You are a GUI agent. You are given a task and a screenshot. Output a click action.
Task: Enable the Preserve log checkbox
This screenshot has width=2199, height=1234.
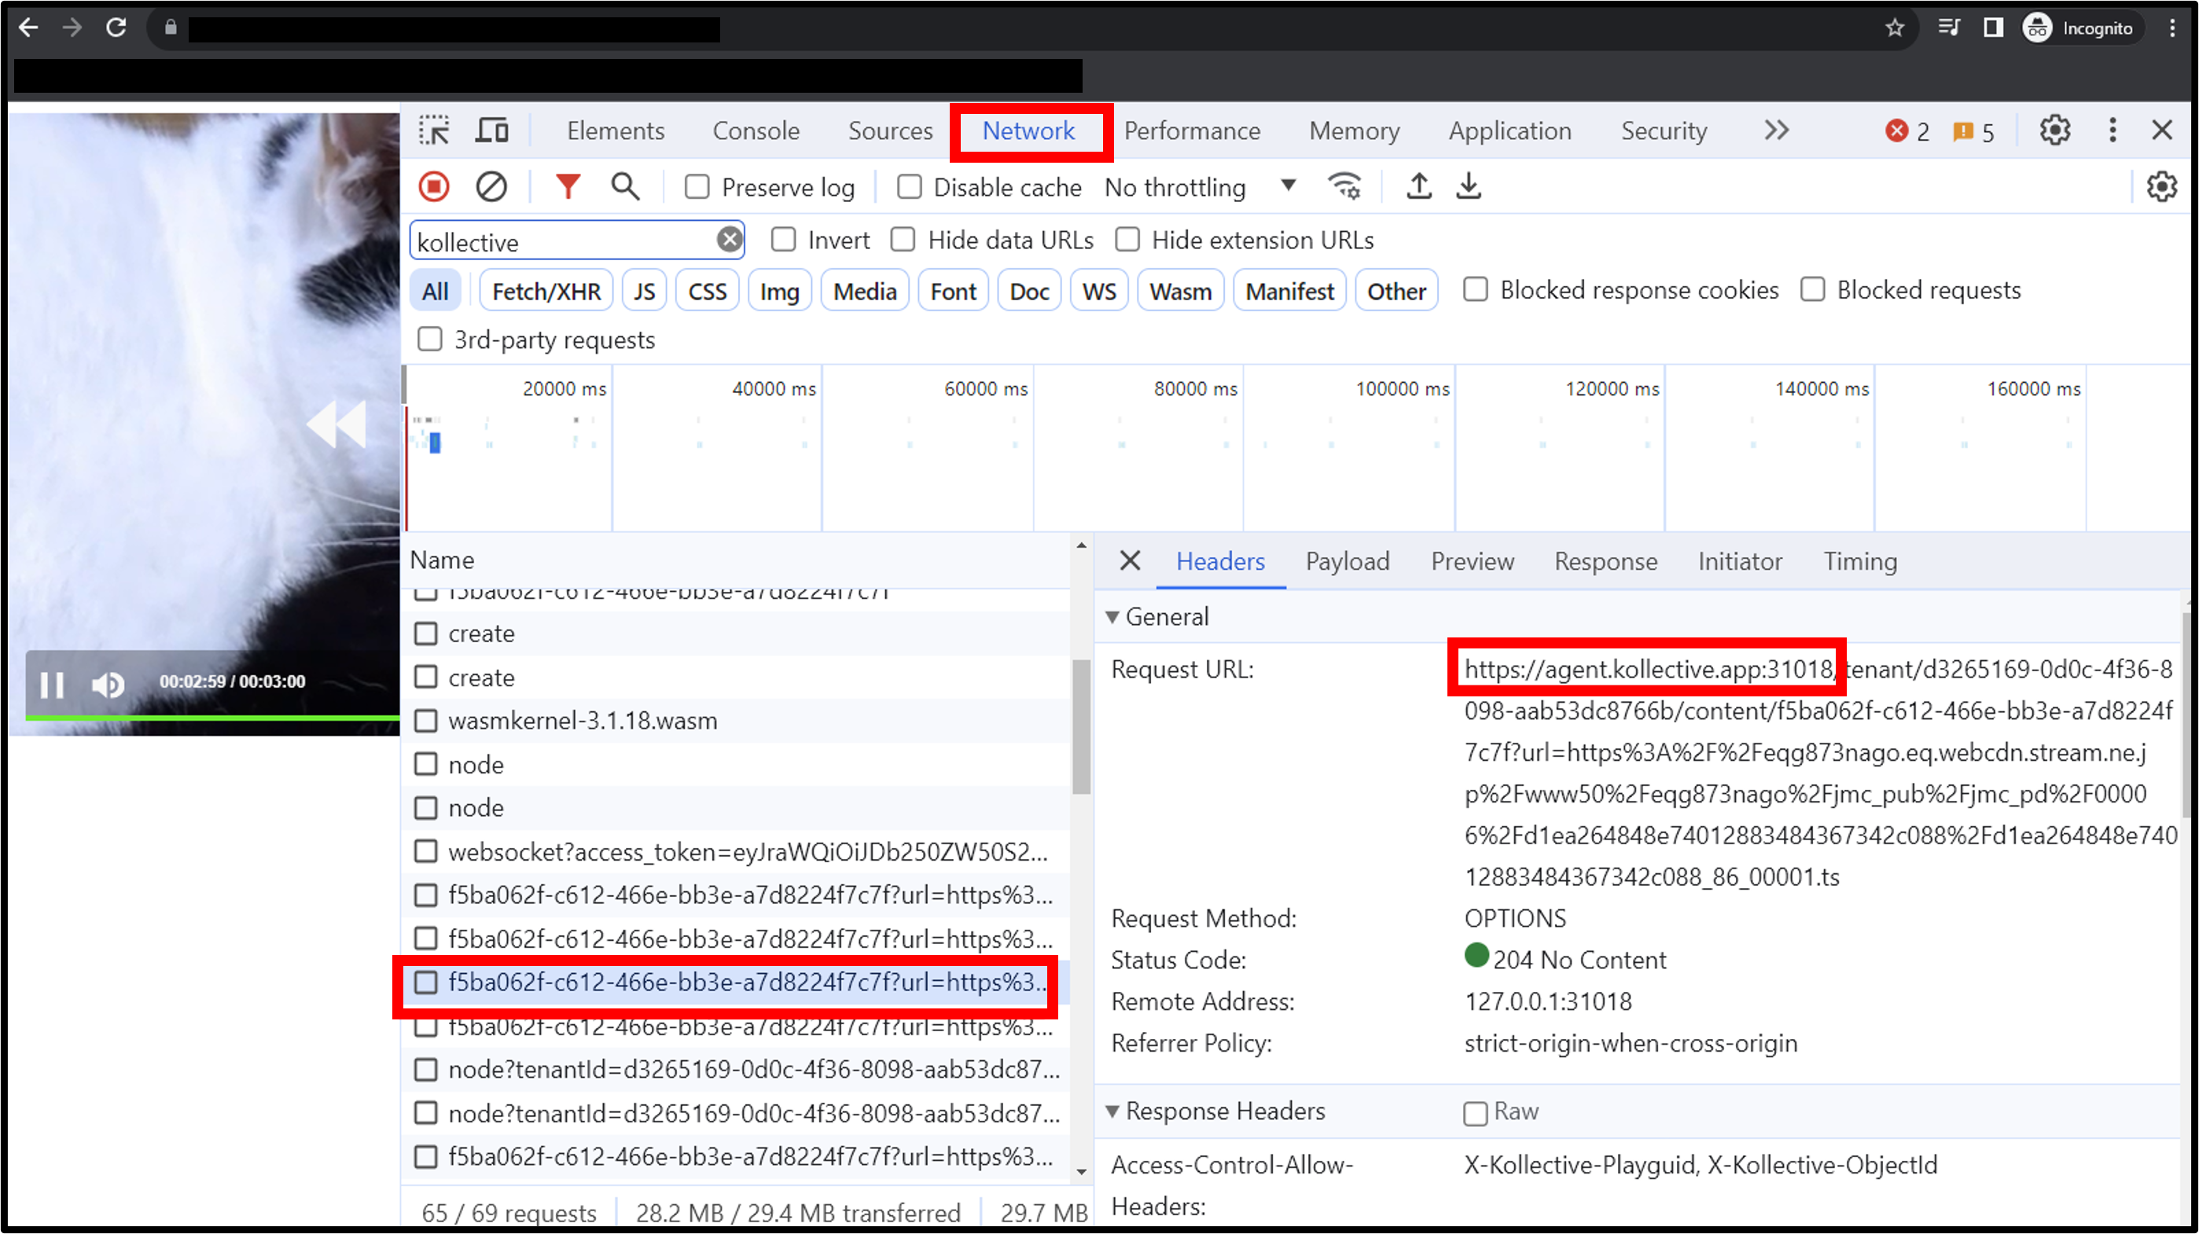pos(697,187)
